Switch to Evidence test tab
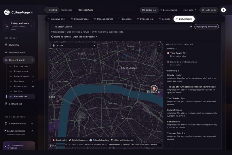Image resolution: width=232 pixels, height=155 pixels. [145, 19]
